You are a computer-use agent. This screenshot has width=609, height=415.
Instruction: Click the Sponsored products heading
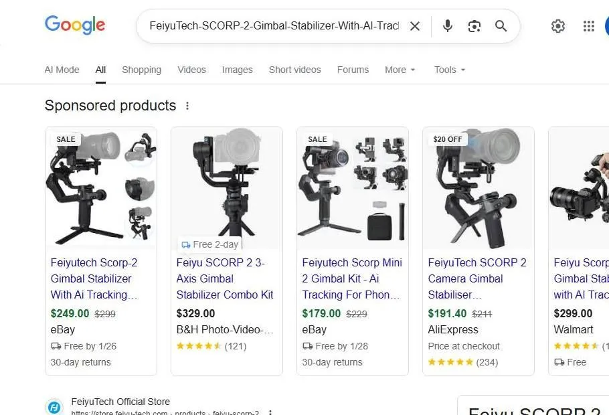(110, 106)
